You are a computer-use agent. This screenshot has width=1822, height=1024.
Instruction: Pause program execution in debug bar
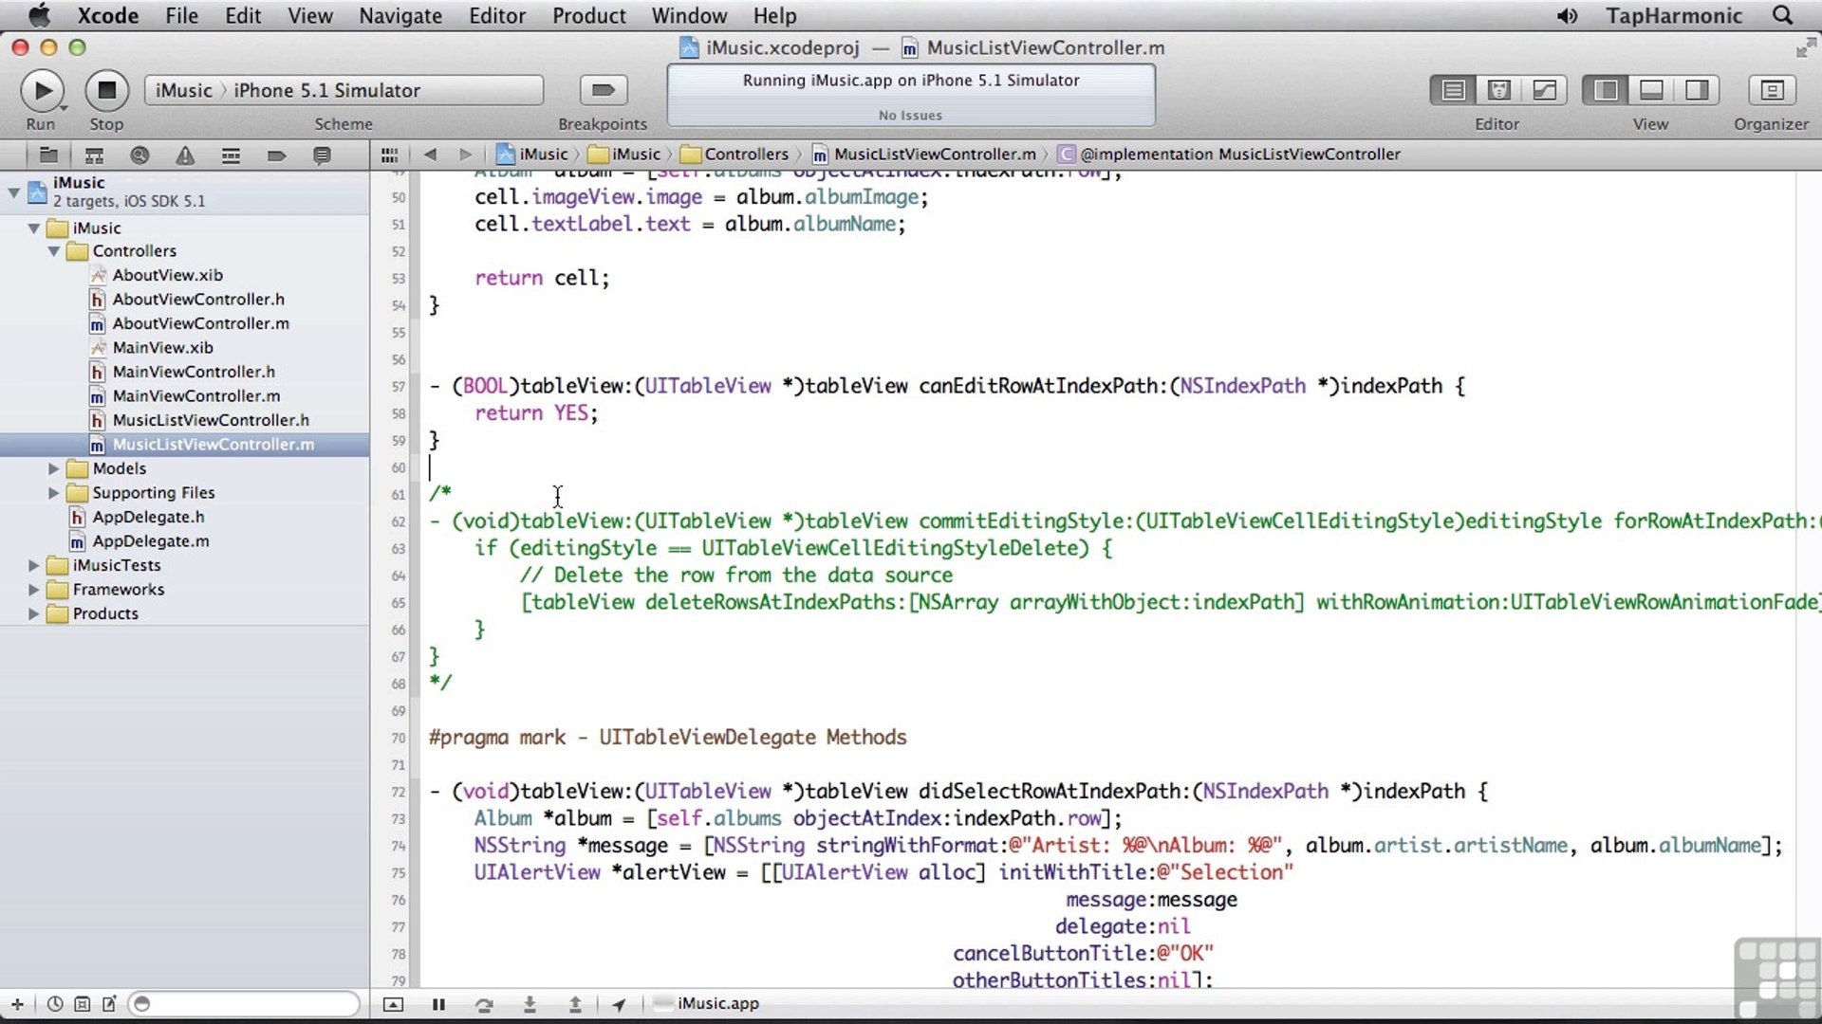coord(438,1004)
